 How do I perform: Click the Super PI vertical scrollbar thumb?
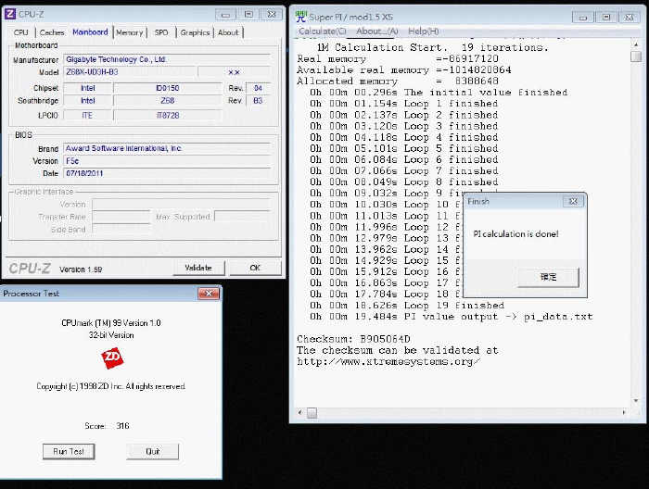tap(636, 56)
